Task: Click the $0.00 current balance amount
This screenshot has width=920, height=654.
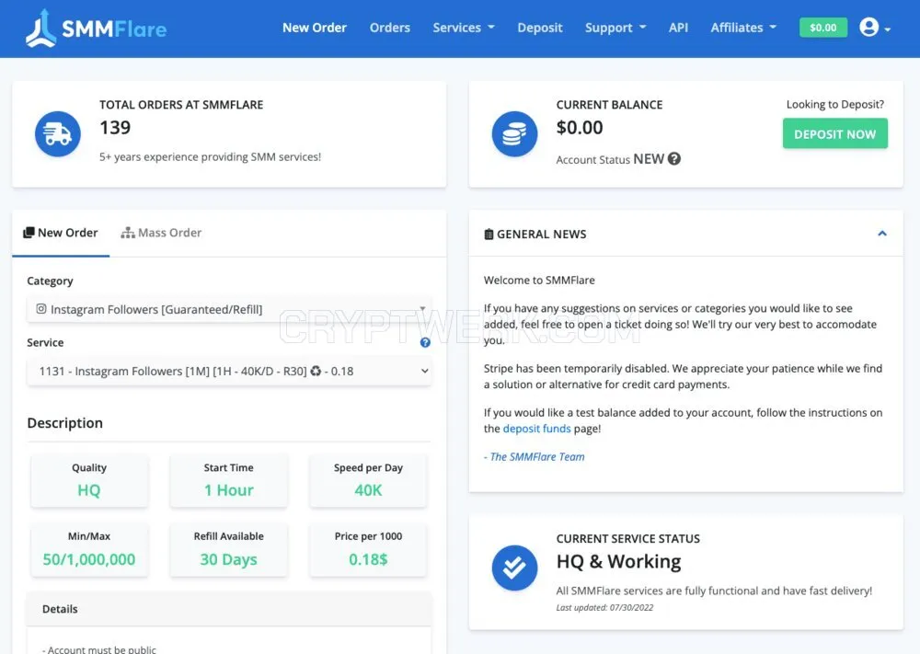Action: click(580, 127)
